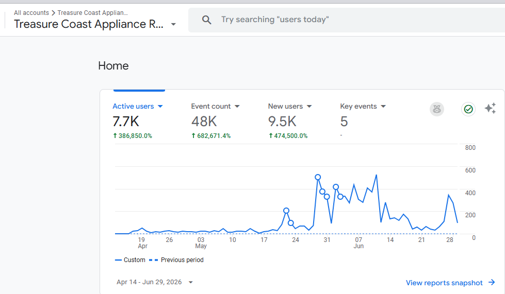
Task: Click the 800 y-axis label
Action: pyautogui.click(x=470, y=148)
